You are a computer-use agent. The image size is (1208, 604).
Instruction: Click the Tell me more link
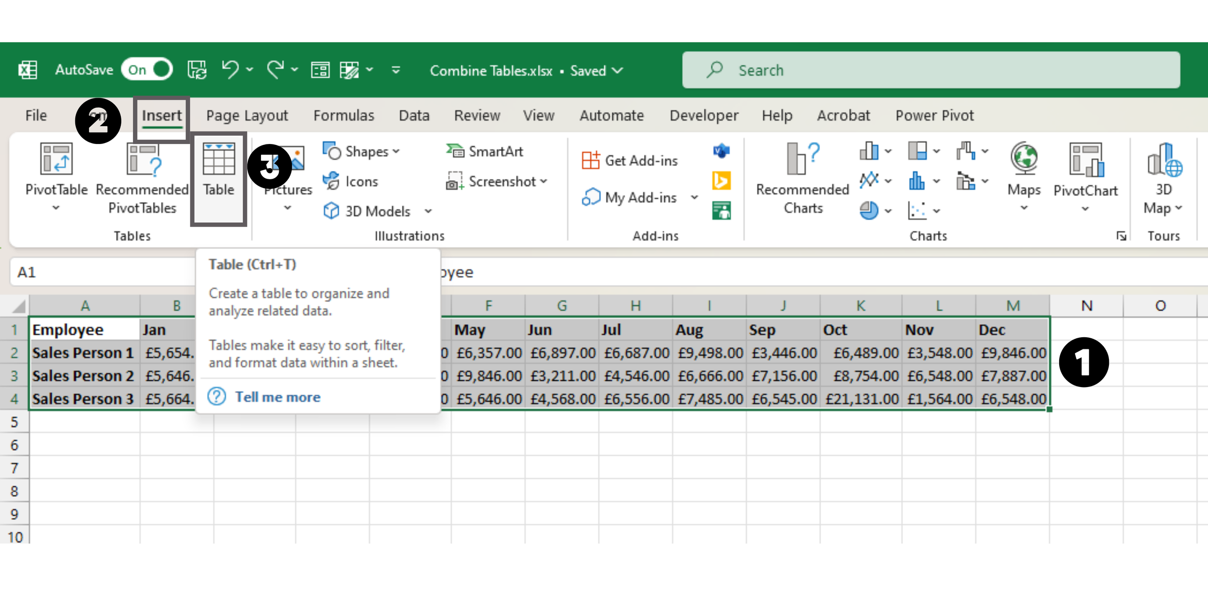277,397
